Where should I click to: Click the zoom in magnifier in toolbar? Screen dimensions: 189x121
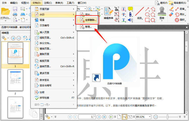tap(89, 9)
